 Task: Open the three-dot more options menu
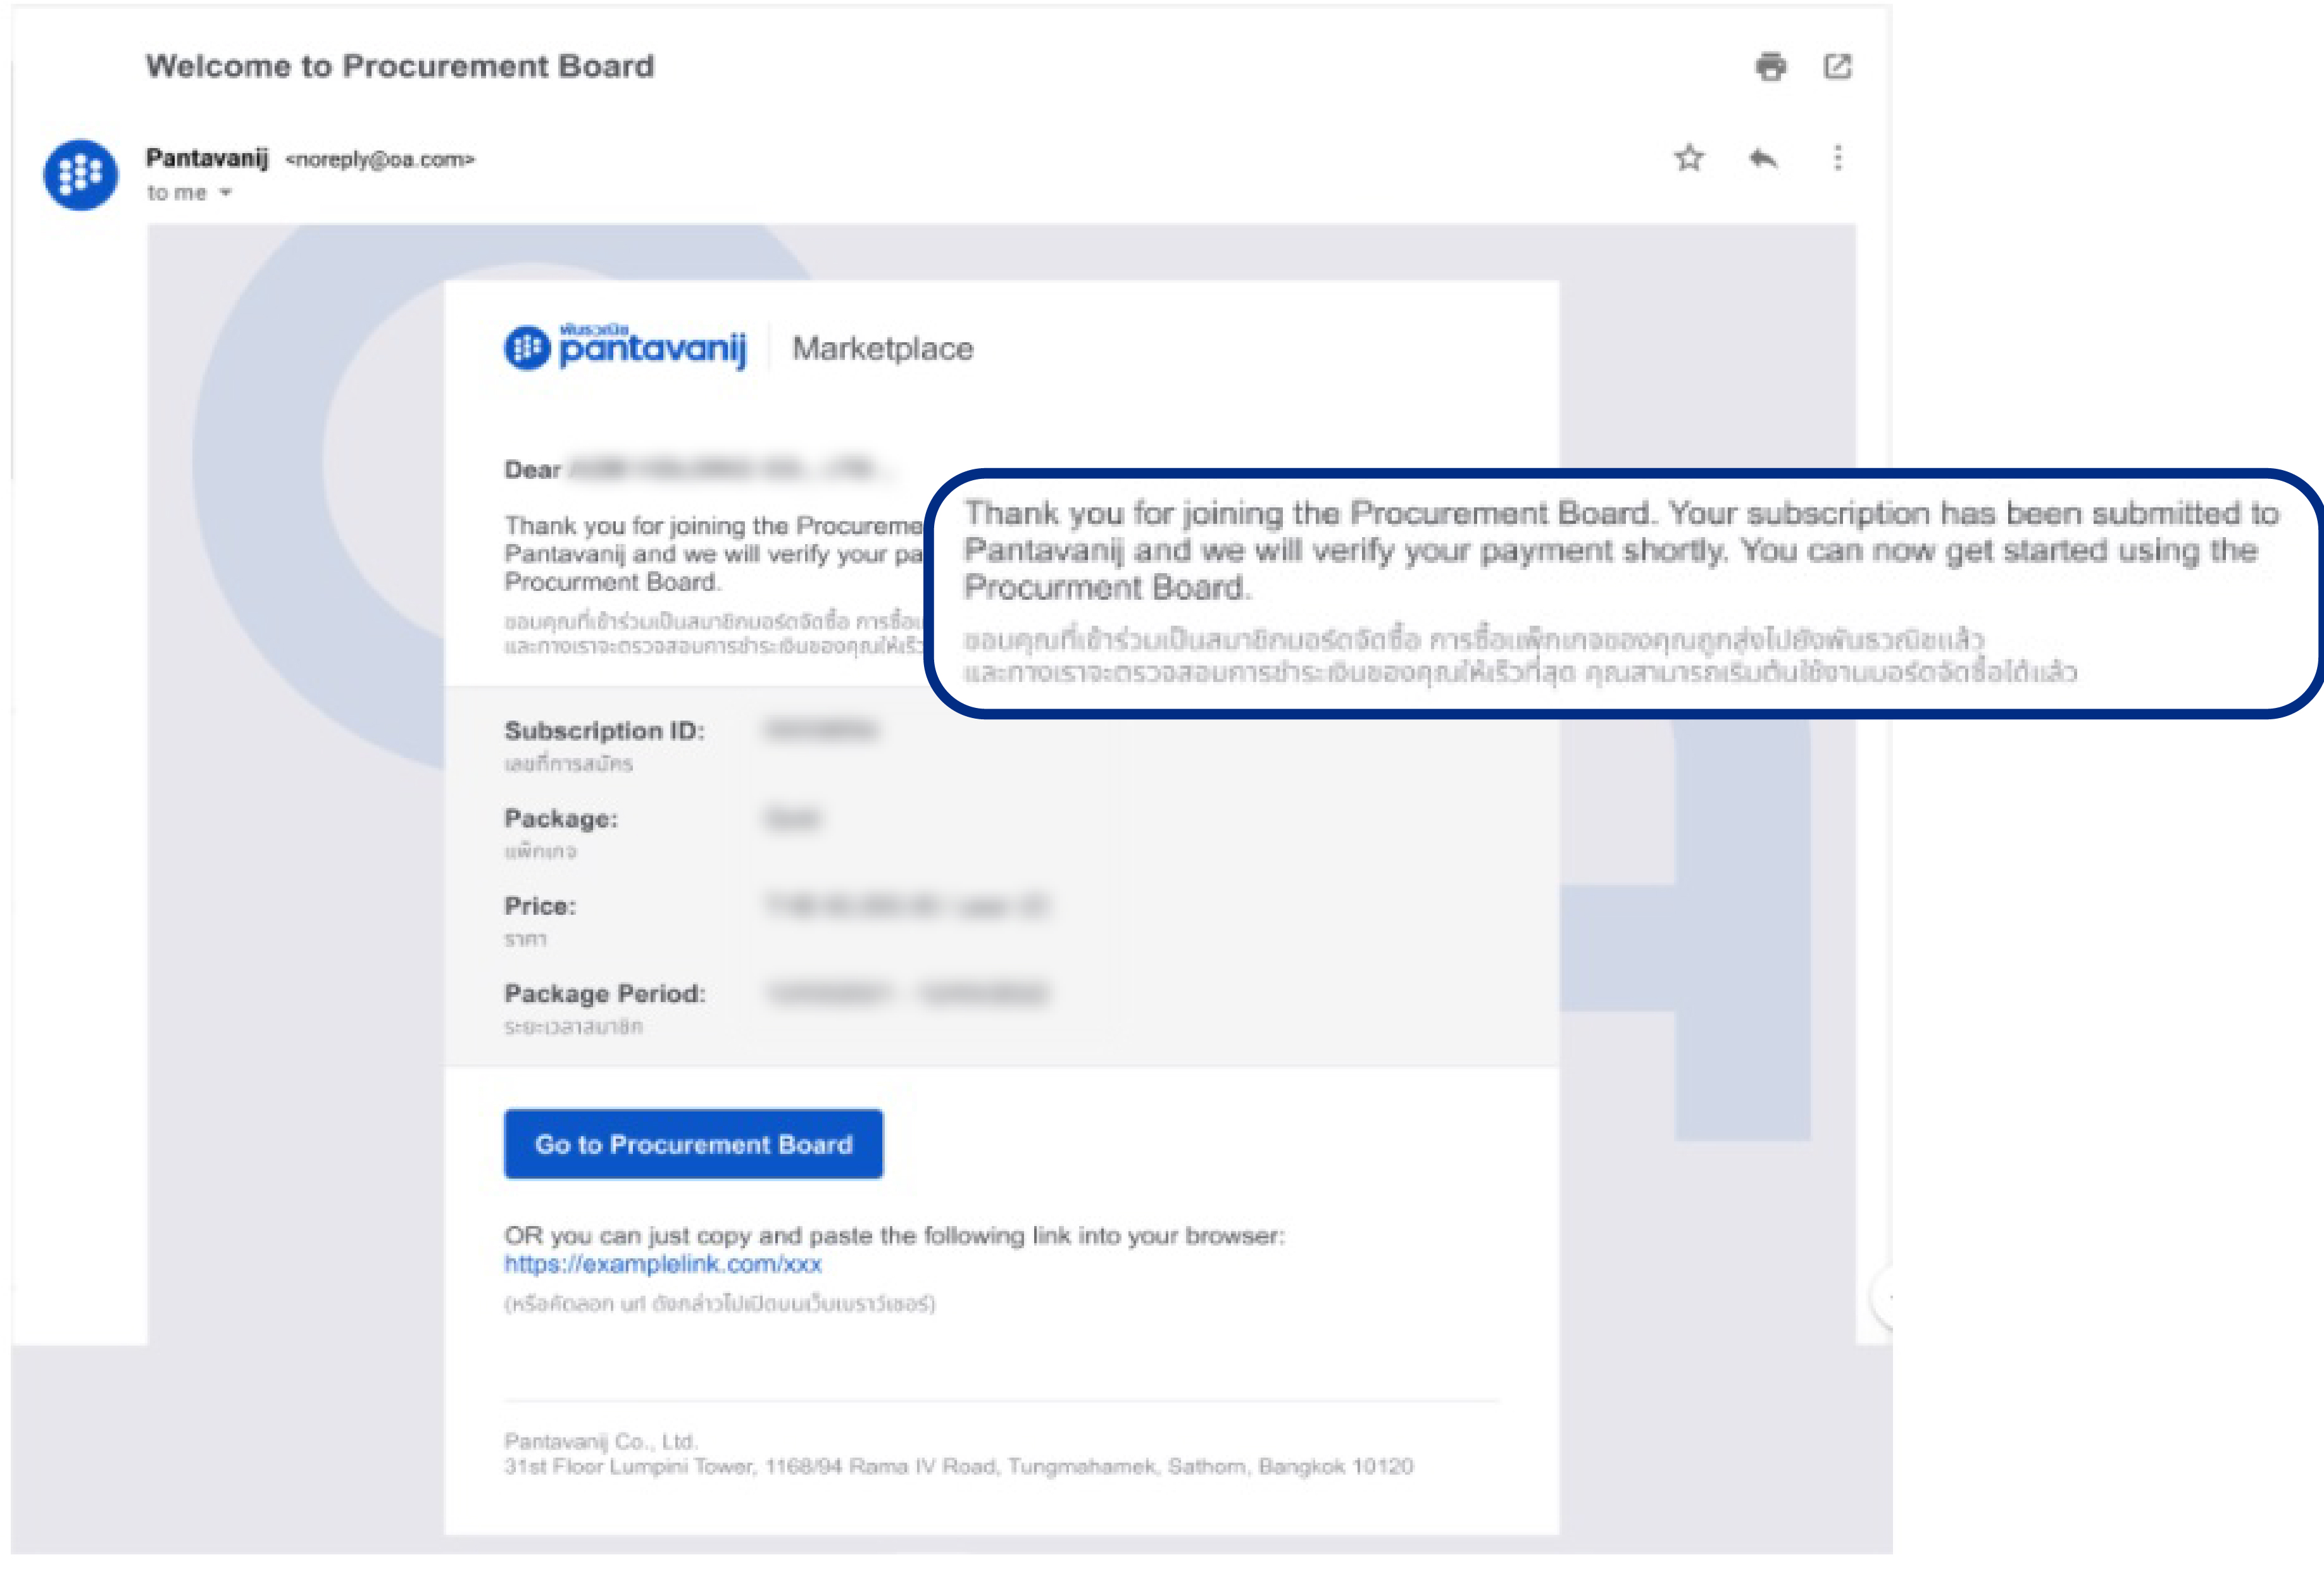(1837, 158)
